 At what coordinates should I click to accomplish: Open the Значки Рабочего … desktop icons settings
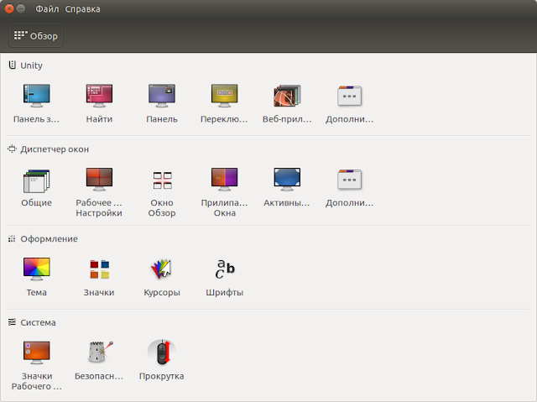37,352
